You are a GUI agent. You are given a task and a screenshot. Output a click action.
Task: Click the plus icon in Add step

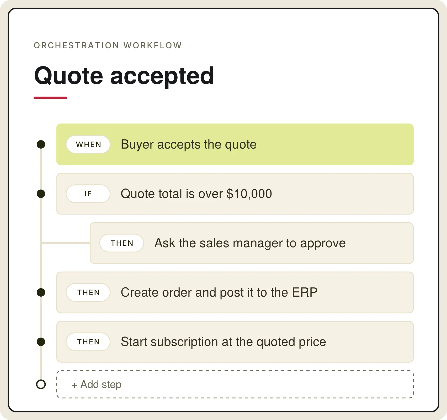point(74,385)
